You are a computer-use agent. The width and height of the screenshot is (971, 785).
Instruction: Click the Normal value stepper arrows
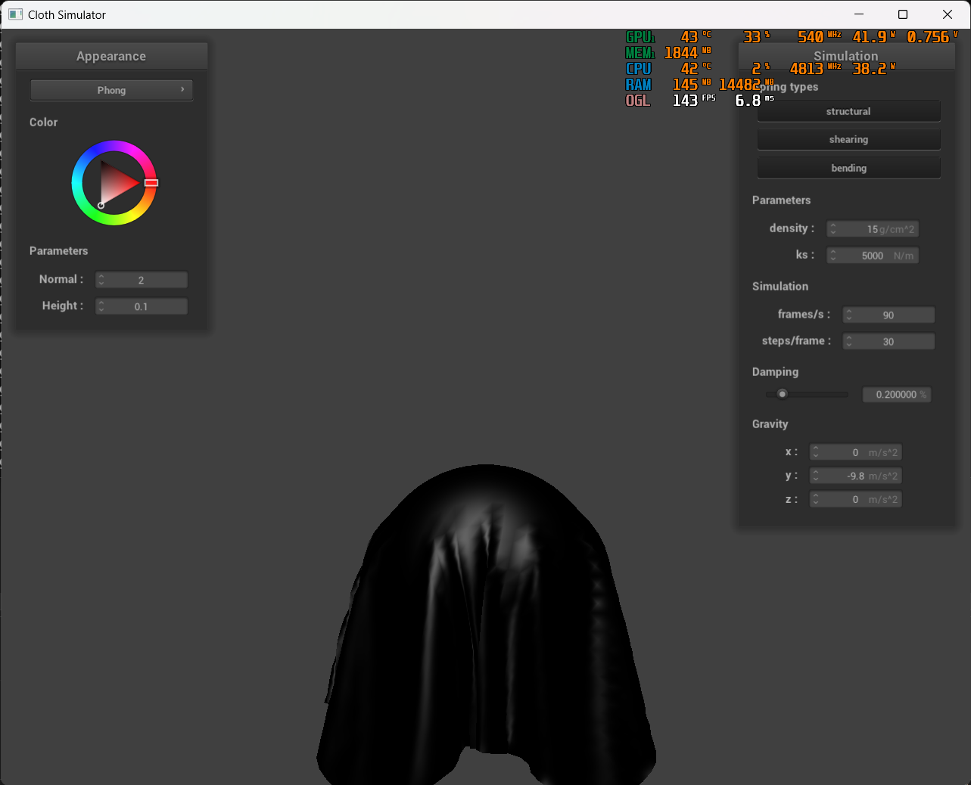coord(101,280)
